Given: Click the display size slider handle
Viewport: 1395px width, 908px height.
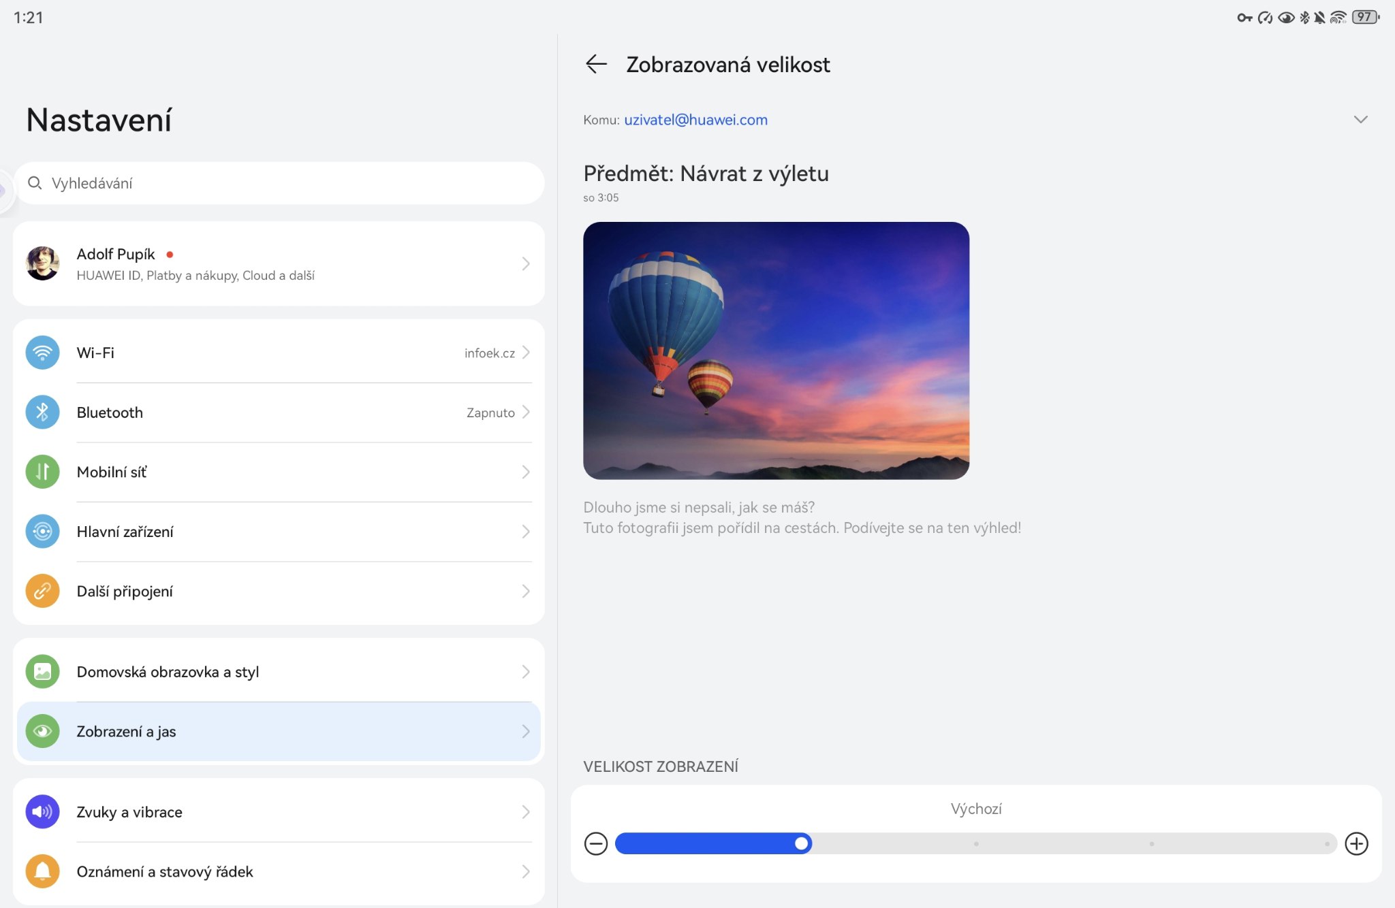Looking at the screenshot, I should 802,844.
